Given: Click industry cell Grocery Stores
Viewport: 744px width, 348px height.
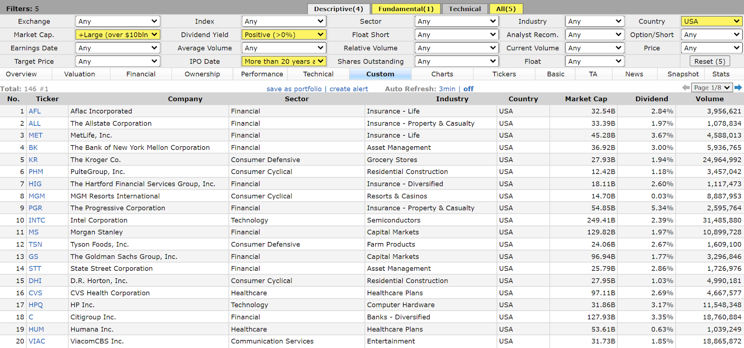Looking at the screenshot, I should click(431, 160).
